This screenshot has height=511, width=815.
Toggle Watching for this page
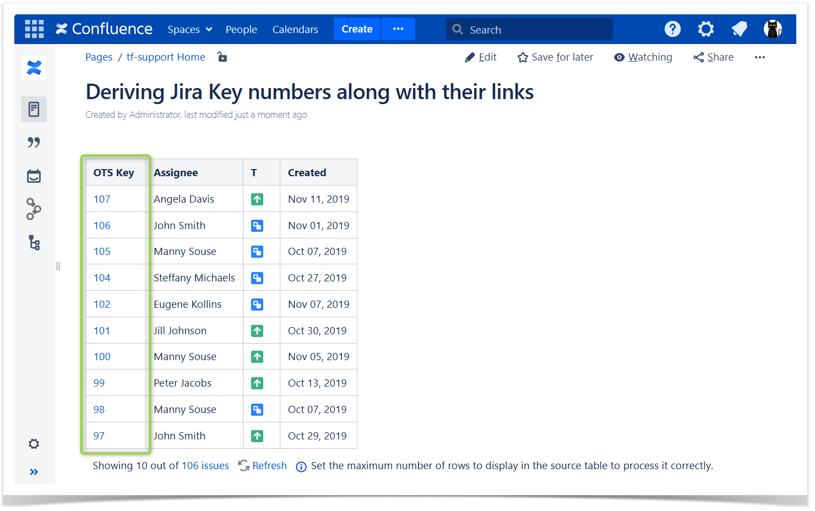click(643, 57)
